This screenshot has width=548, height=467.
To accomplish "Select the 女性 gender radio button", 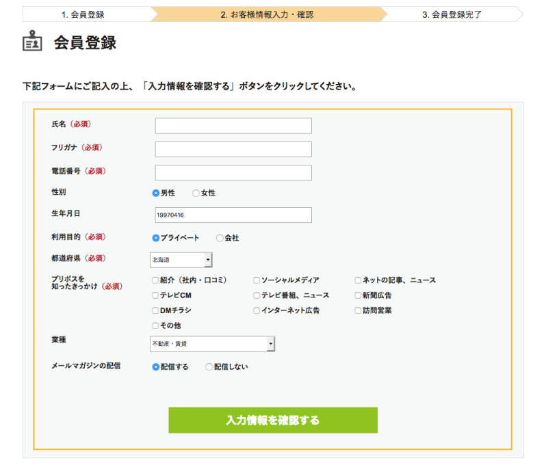I will click(196, 194).
